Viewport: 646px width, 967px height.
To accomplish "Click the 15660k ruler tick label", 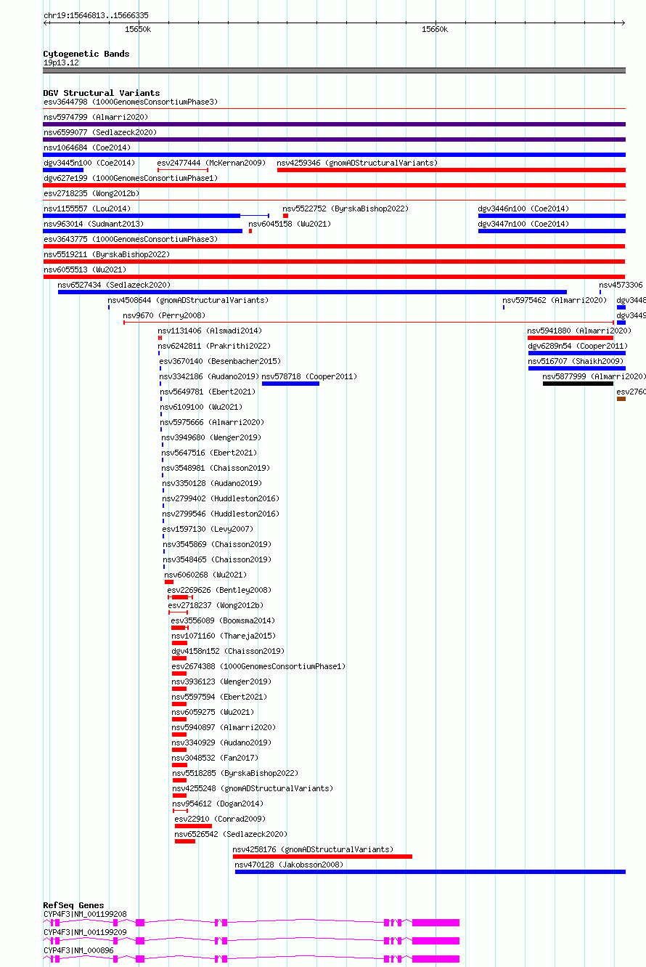I will click(435, 29).
